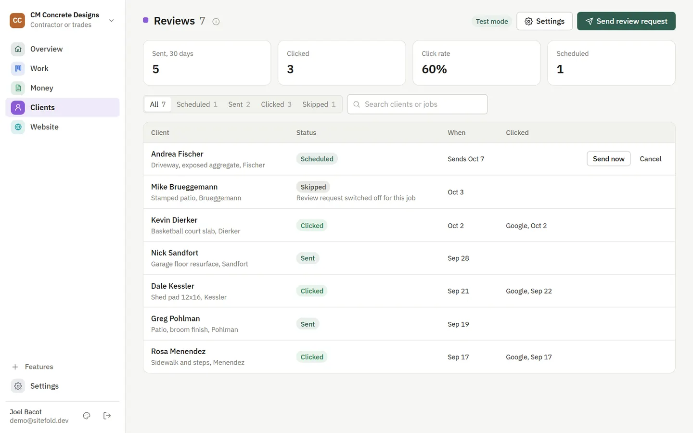Image resolution: width=693 pixels, height=433 pixels.
Task: Select the Money document icon
Action: click(18, 88)
